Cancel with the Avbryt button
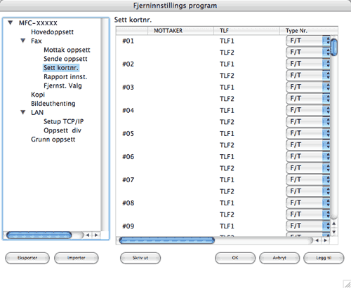Screen dimensions: 351x288 (x=279, y=258)
